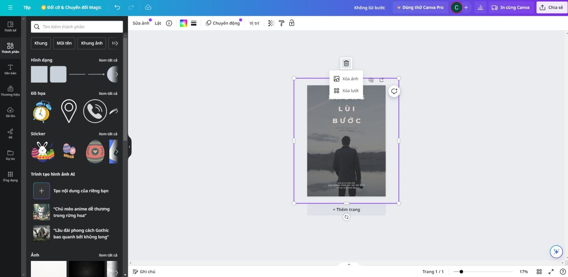This screenshot has height=277, width=568.
Task: Click the Chia sẻ share button
Action: pos(552,7)
